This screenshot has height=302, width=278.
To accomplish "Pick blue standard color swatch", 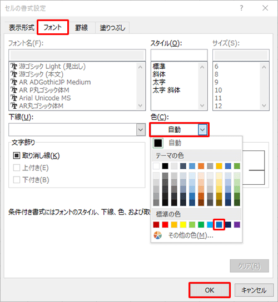I will click(219, 225).
